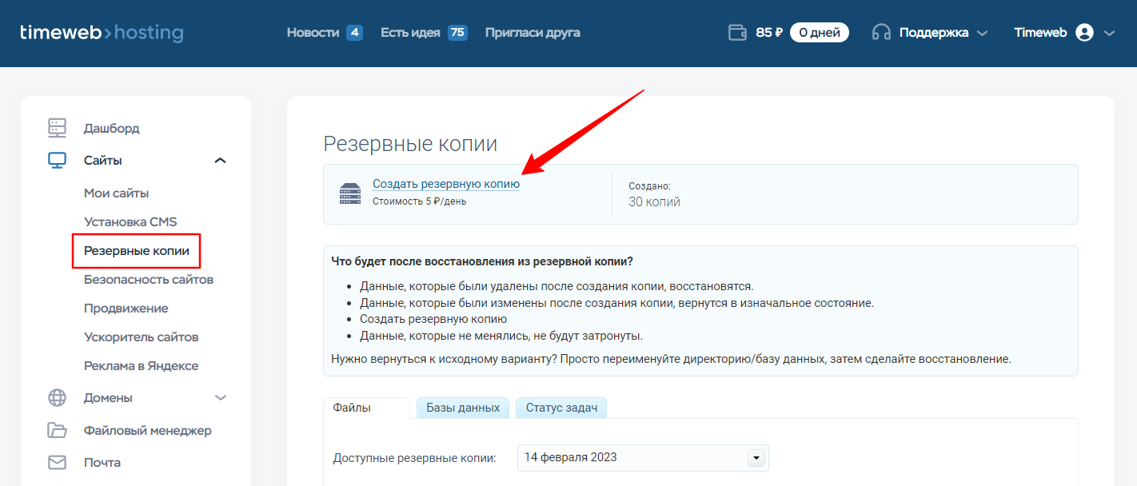Viewport: 1137px width, 486px height.
Task: Click the Mail envelope icon
Action: point(57,462)
